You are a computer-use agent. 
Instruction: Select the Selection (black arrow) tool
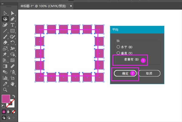(x=5, y=13)
